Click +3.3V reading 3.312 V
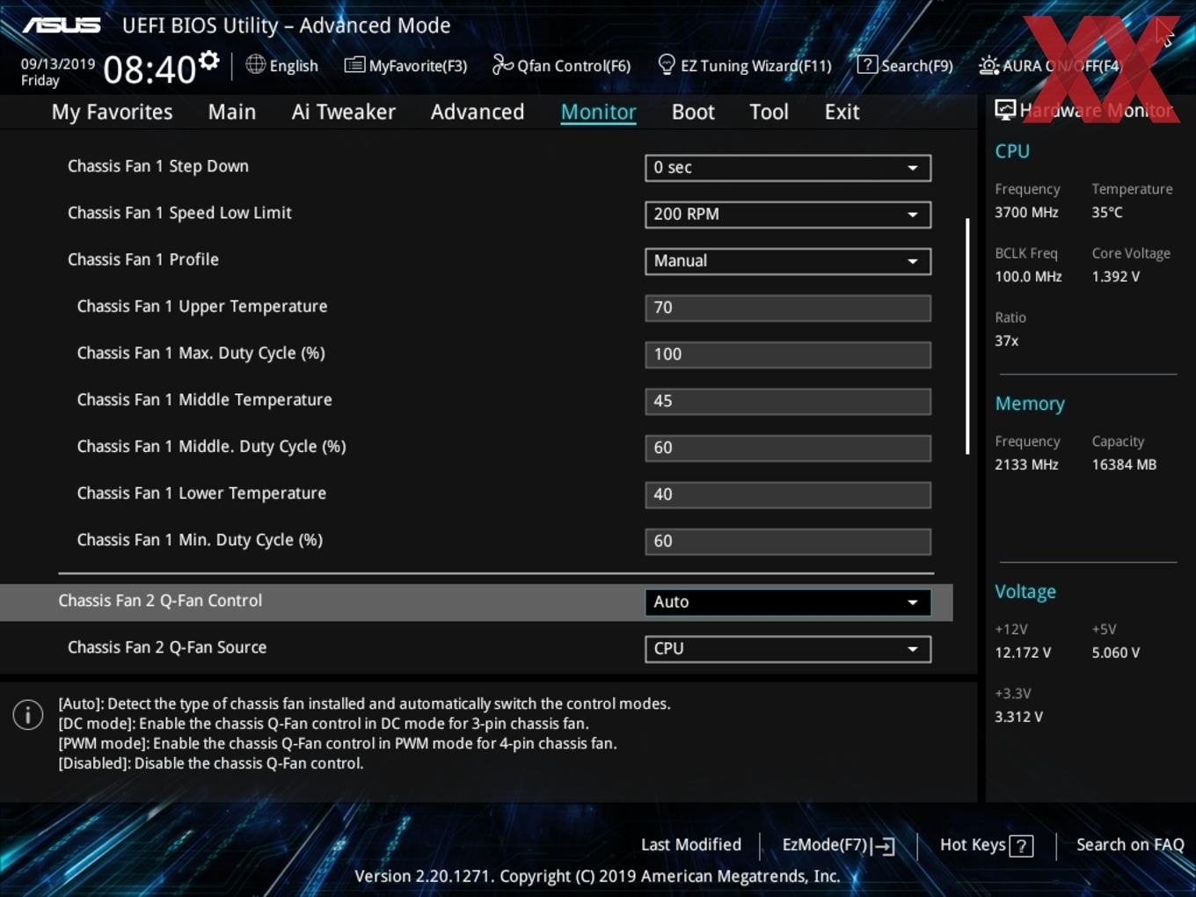Image resolution: width=1196 pixels, height=897 pixels. pyautogui.click(x=1018, y=718)
